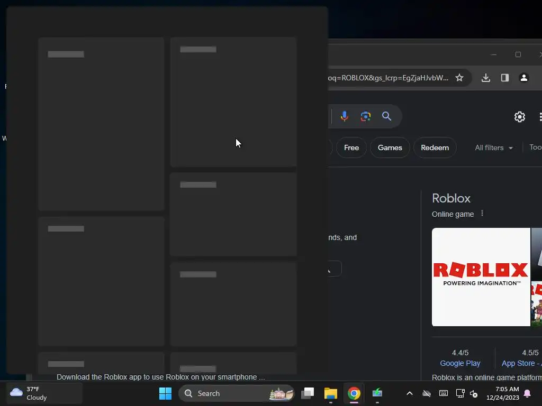The height and width of the screenshot is (406, 542).
Task: Select the Redeem filter chip
Action: click(435, 147)
